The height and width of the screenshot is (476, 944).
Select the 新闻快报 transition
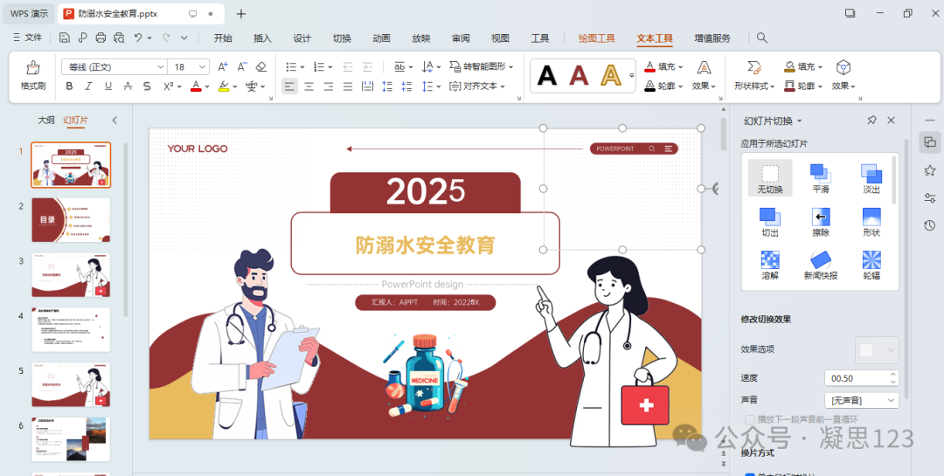pyautogui.click(x=821, y=265)
